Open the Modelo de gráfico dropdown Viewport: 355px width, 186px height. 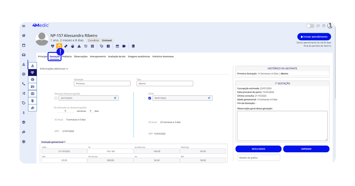click(x=259, y=158)
